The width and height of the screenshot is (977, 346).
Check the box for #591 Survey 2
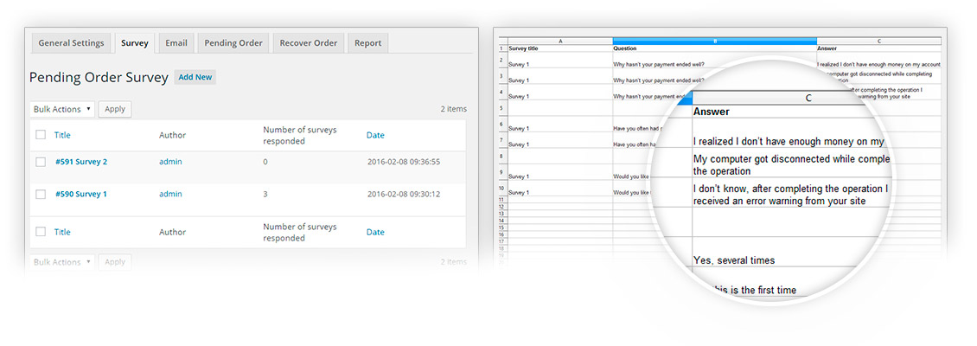[41, 162]
